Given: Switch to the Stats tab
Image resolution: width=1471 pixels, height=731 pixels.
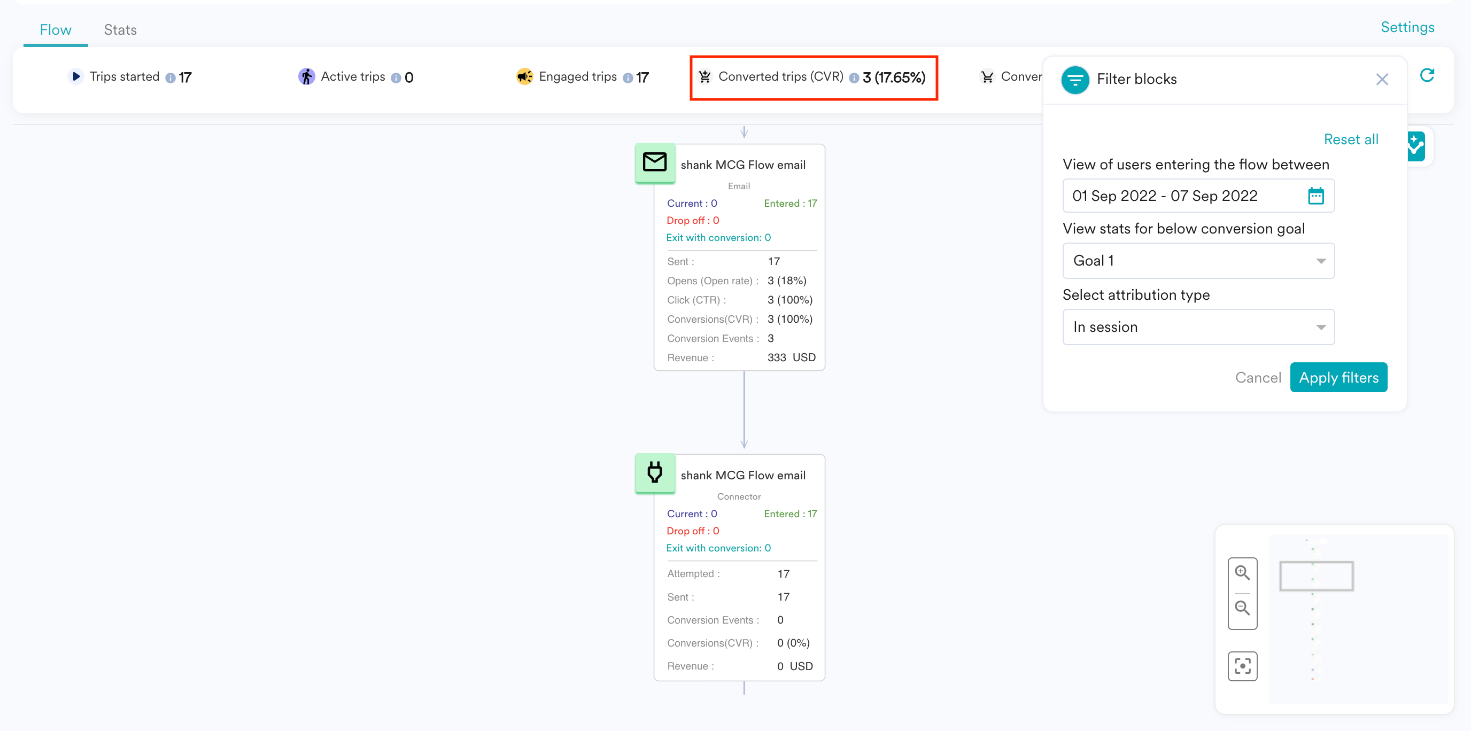Looking at the screenshot, I should (x=120, y=30).
